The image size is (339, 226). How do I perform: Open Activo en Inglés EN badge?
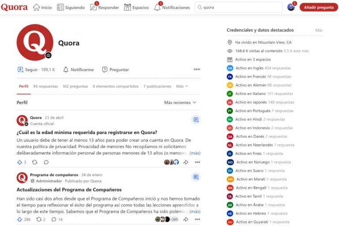pyautogui.click(x=230, y=68)
